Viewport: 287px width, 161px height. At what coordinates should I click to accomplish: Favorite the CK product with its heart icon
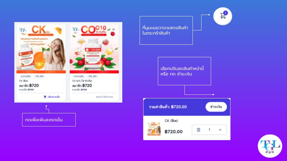[x=61, y=29]
